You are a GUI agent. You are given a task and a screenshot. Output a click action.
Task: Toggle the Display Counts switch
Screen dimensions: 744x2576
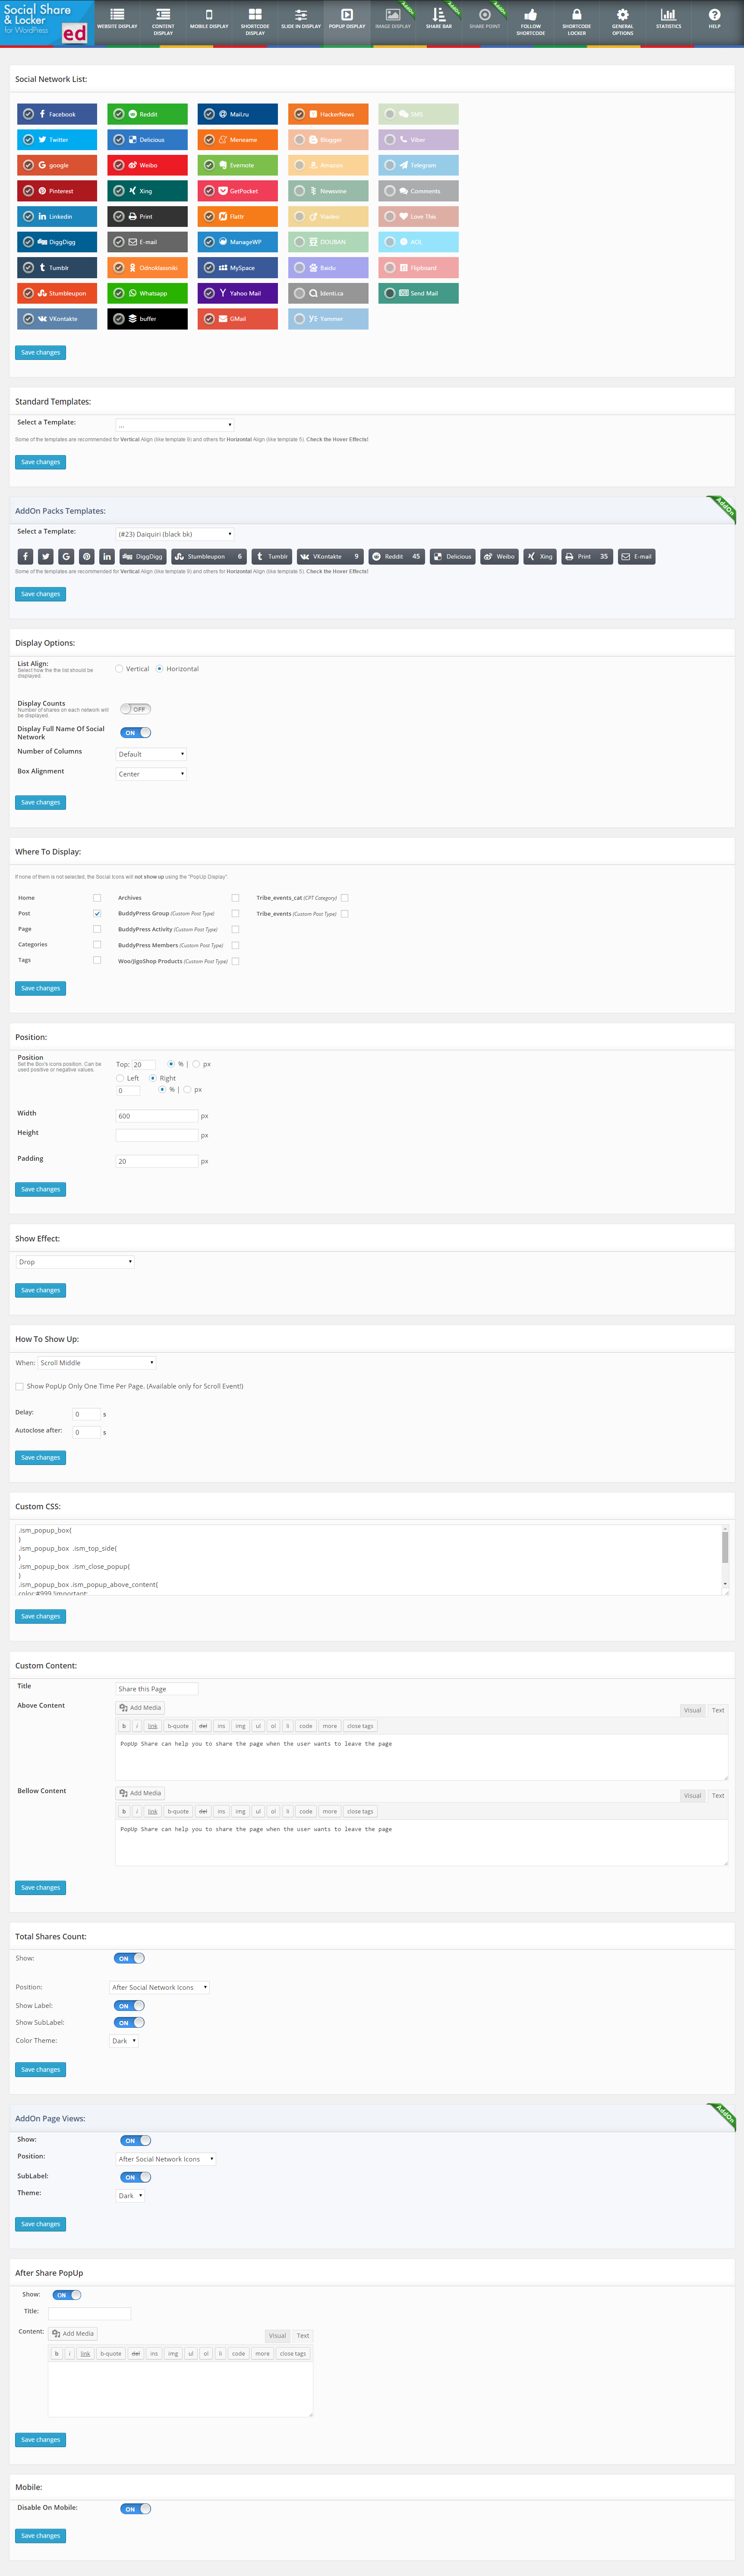[135, 709]
